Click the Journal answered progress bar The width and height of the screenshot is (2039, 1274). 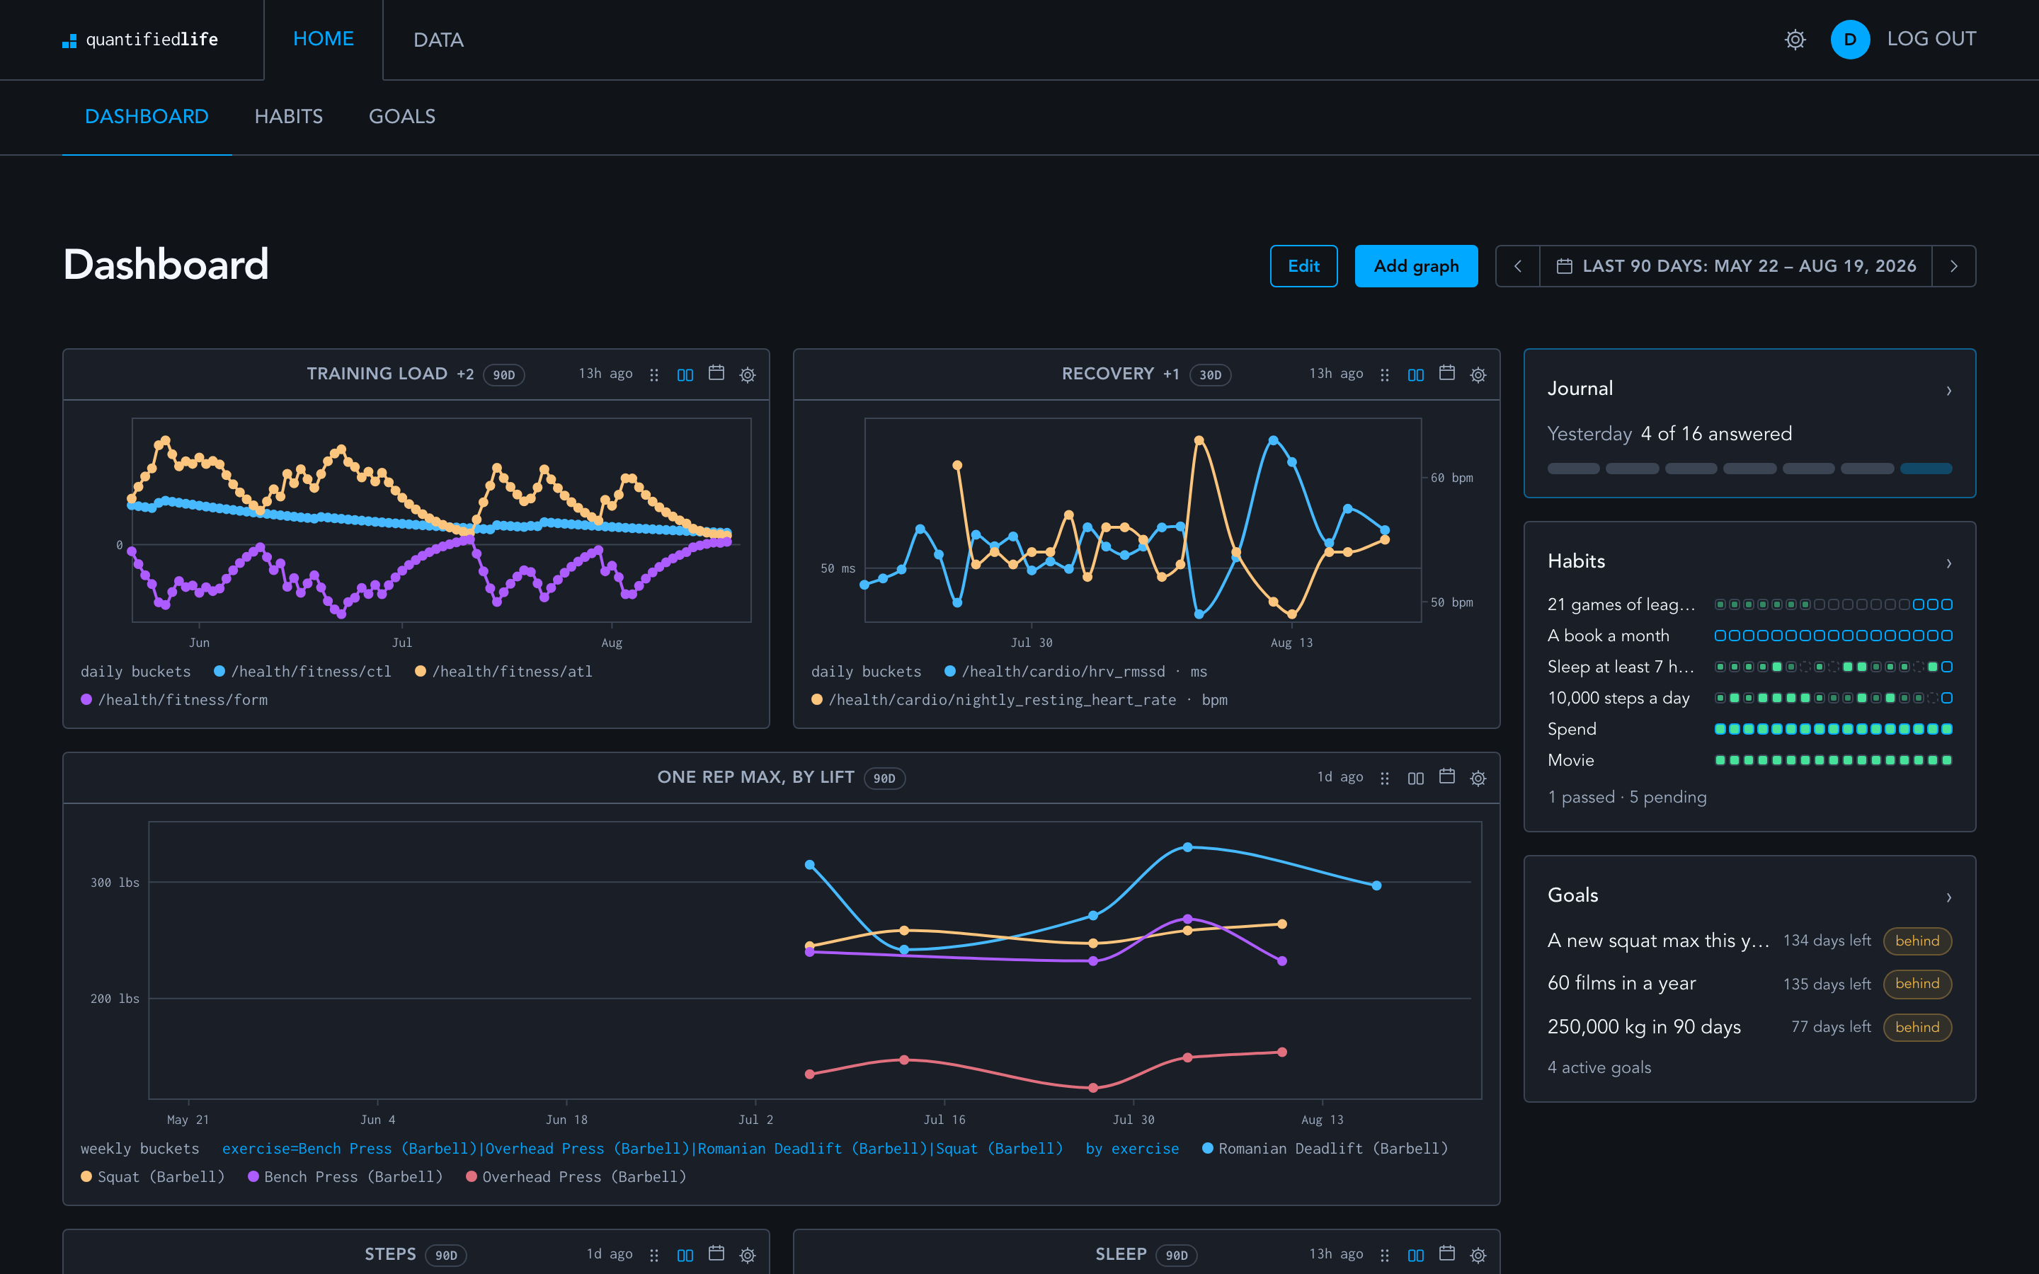[x=1749, y=469]
